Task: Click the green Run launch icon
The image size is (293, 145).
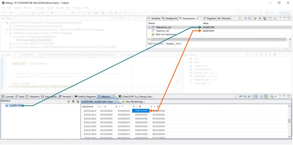Action: coord(96,13)
